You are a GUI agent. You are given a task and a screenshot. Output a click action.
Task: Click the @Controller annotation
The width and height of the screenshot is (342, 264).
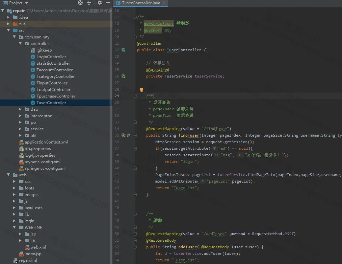point(149,43)
